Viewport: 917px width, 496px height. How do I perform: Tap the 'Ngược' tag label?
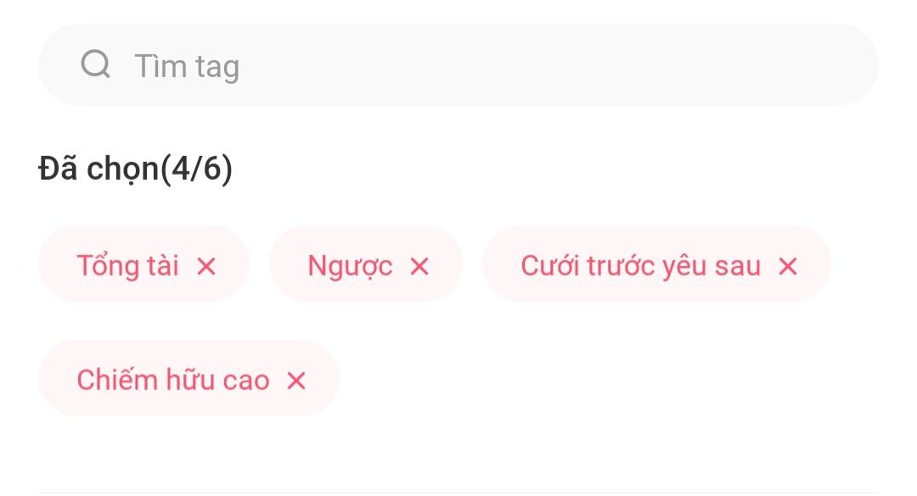(350, 266)
